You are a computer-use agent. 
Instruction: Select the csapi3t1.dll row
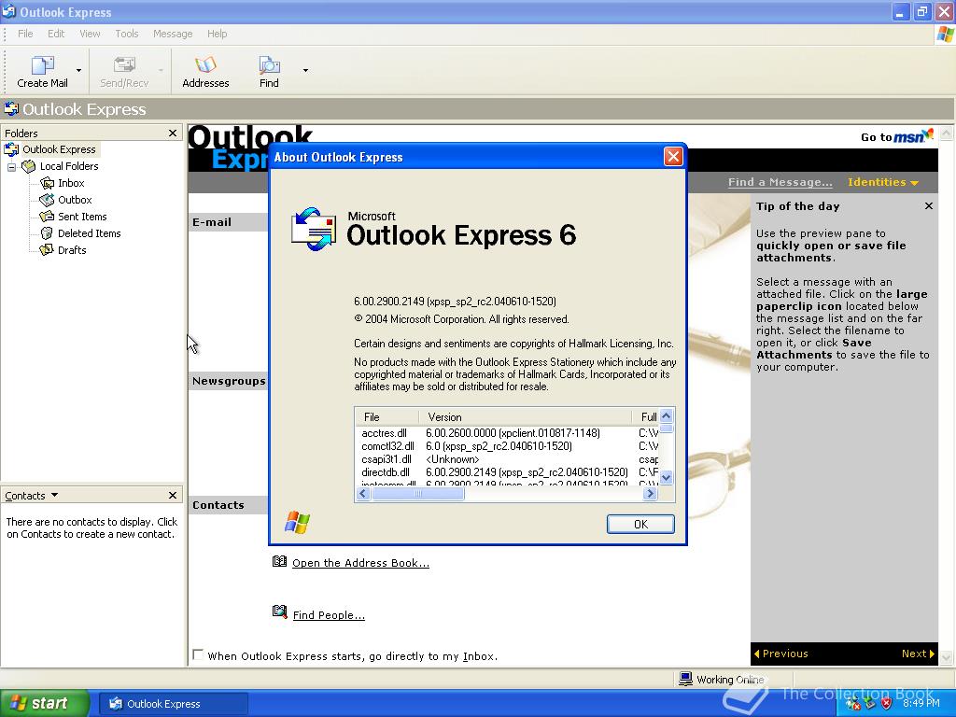coord(509,459)
